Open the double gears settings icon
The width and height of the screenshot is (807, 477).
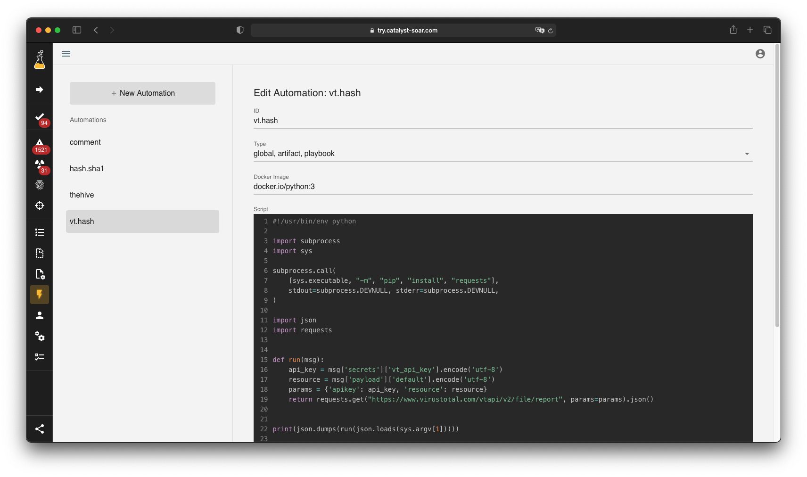click(x=40, y=336)
